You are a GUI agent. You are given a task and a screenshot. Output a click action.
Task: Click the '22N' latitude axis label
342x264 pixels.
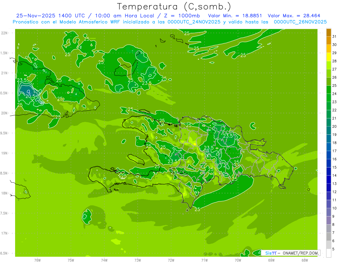click(4, 33)
